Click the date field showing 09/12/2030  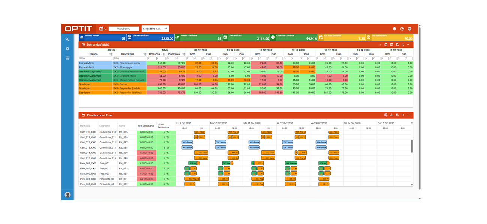click(124, 29)
